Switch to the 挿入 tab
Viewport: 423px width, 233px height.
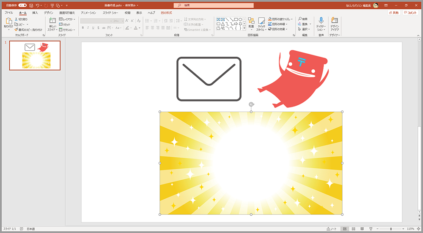pyautogui.click(x=35, y=13)
